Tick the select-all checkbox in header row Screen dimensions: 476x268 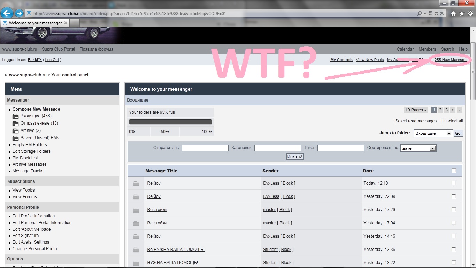(x=454, y=171)
